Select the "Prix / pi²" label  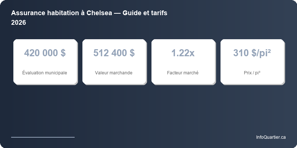(252, 73)
